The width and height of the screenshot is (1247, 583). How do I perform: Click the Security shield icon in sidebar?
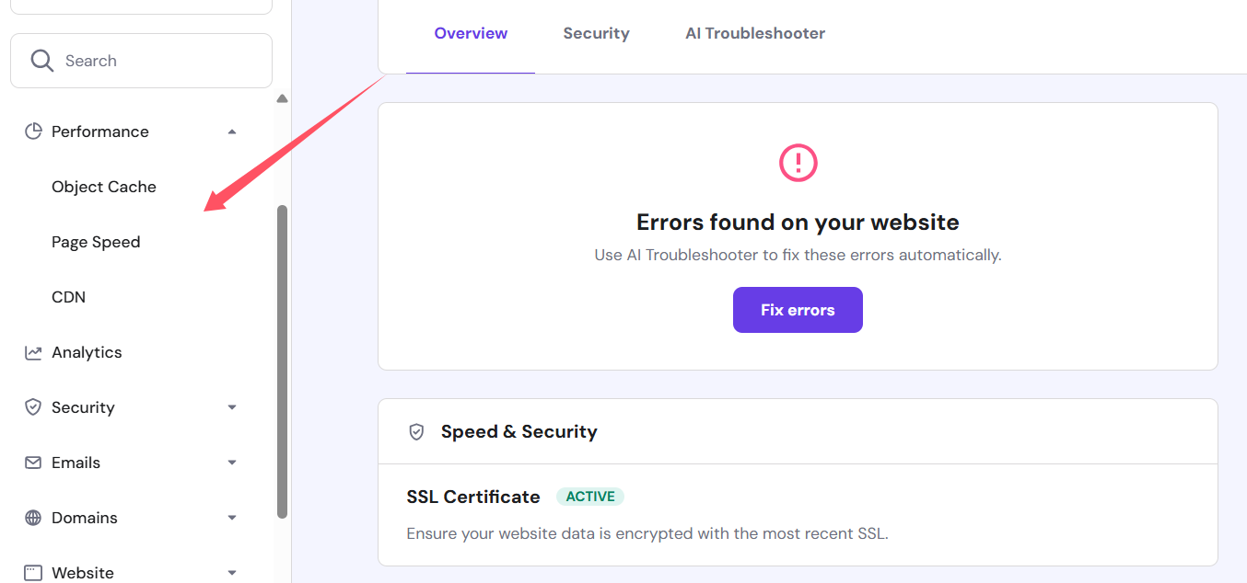click(x=33, y=407)
